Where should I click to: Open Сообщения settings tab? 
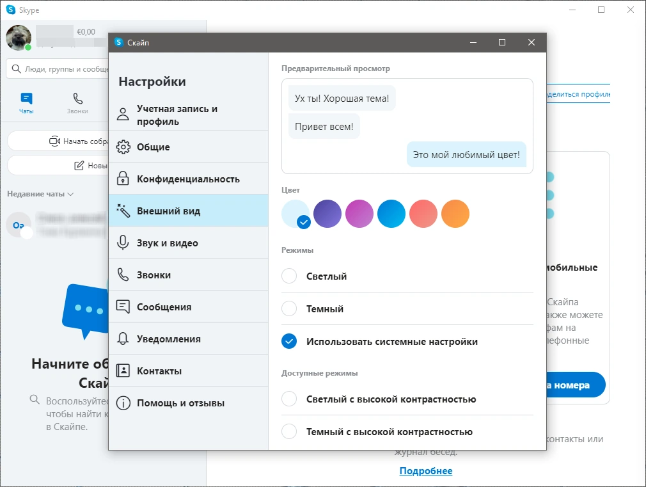click(x=188, y=307)
